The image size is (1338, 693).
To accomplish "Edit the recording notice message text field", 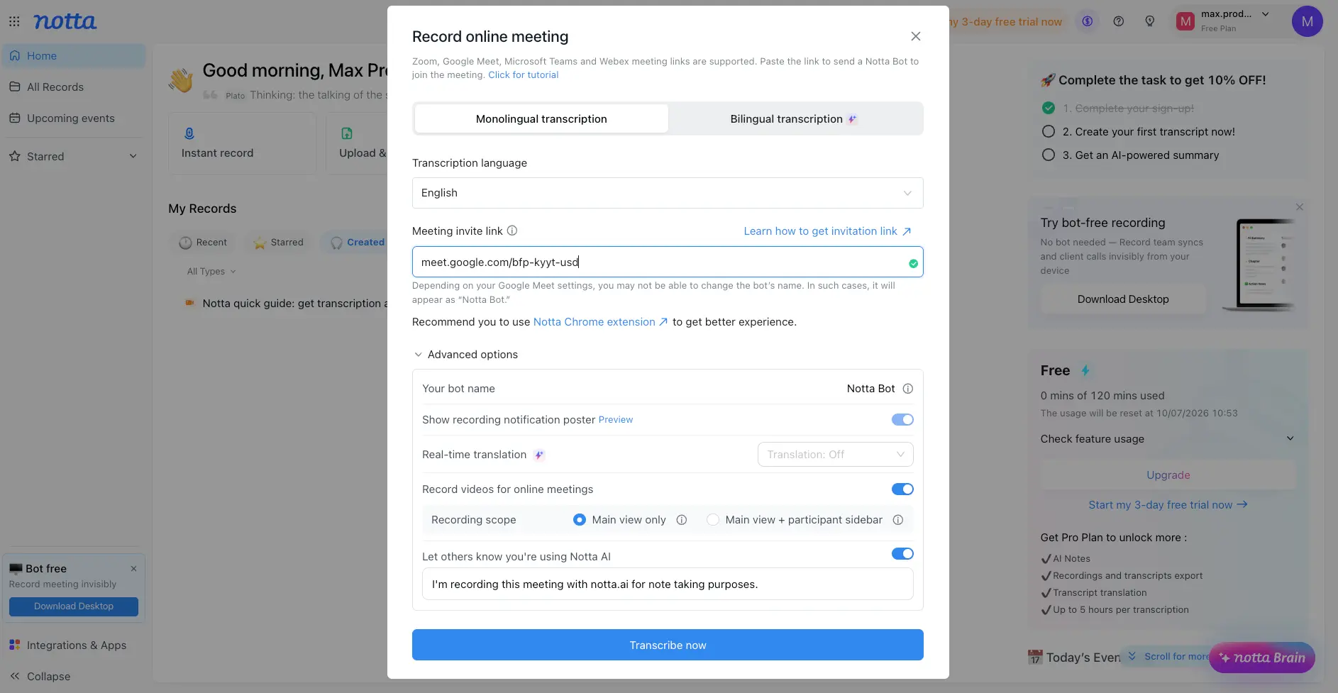I will point(668,584).
